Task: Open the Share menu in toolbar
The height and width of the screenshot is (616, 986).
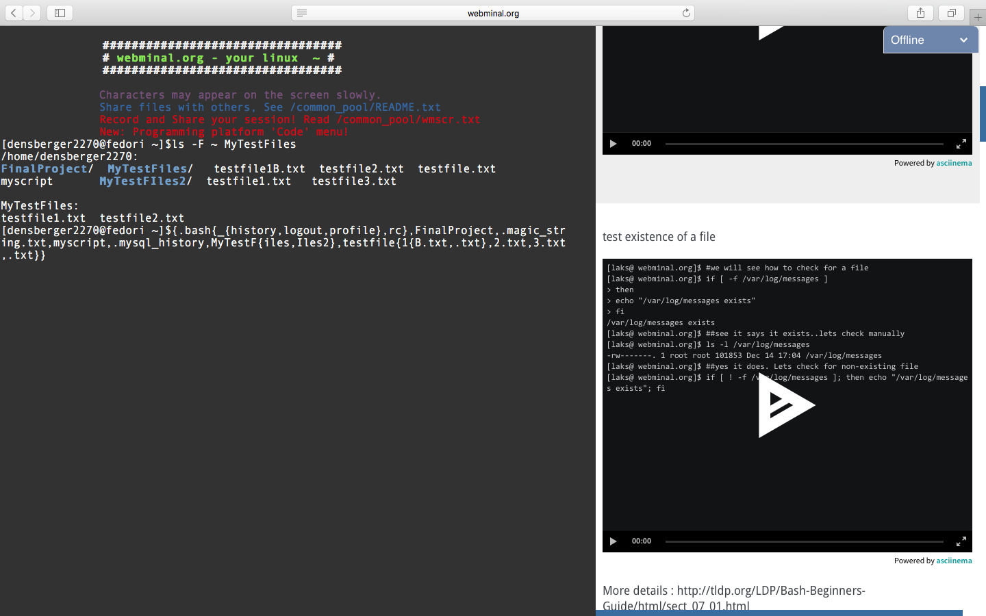Action: pyautogui.click(x=920, y=13)
